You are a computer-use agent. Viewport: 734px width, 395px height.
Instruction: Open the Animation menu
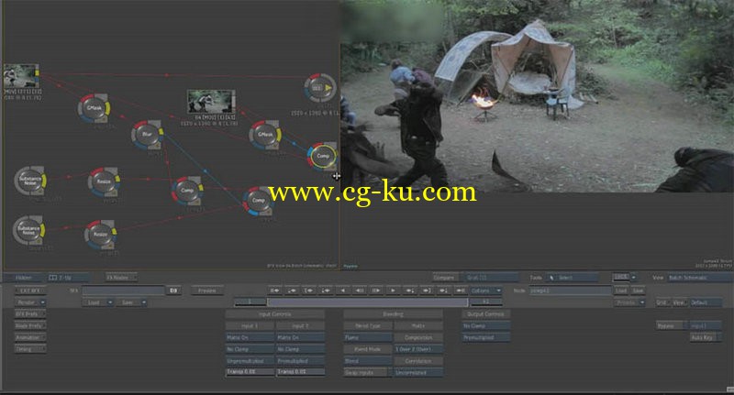point(30,337)
